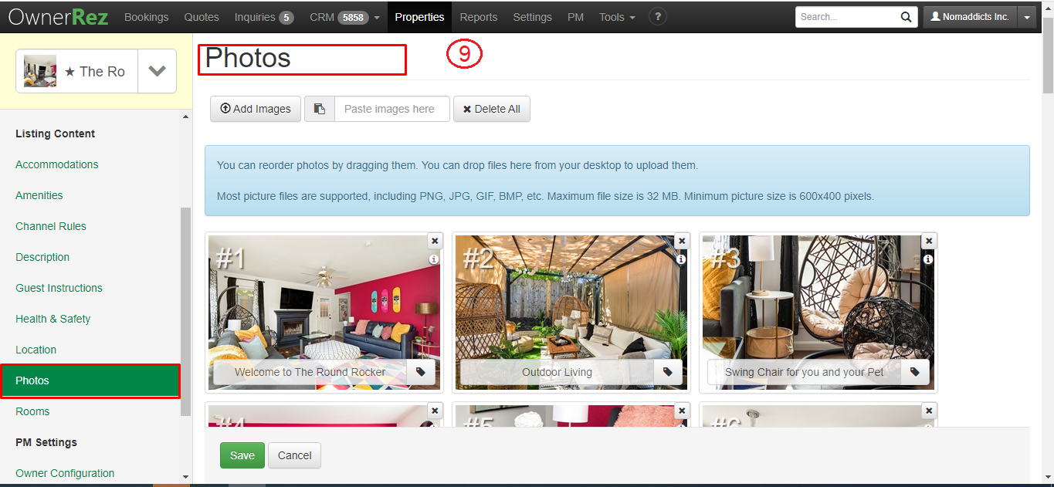Open Location in sidebar
This screenshot has height=487, width=1054.
36,350
